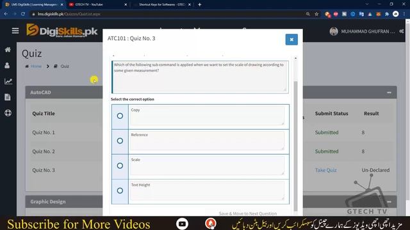Collapse the Graphic Design section with minus
Screen dimensions: 410x230
(389, 202)
